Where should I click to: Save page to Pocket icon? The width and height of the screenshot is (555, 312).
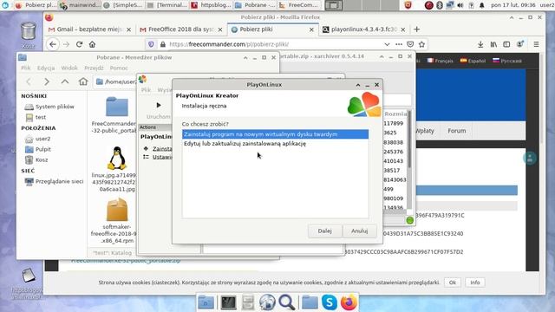coord(410,44)
